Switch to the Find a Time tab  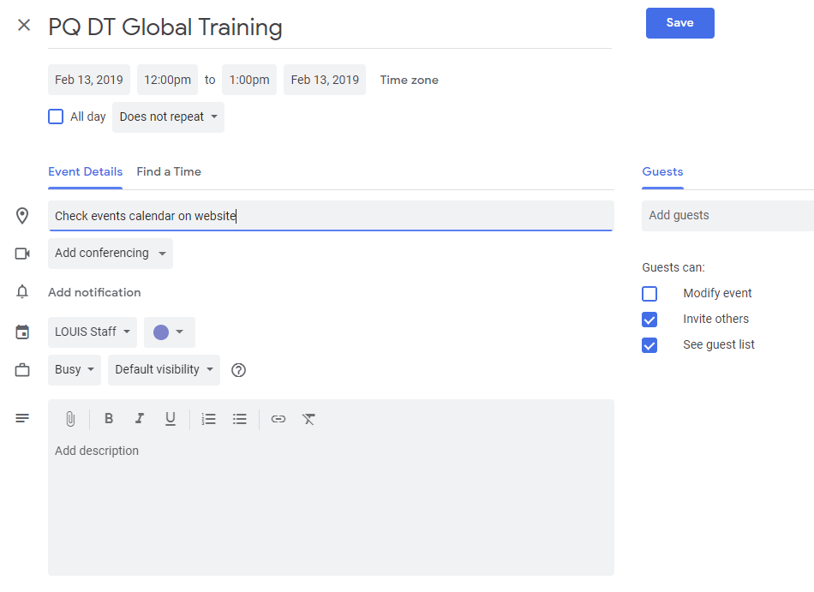click(169, 171)
